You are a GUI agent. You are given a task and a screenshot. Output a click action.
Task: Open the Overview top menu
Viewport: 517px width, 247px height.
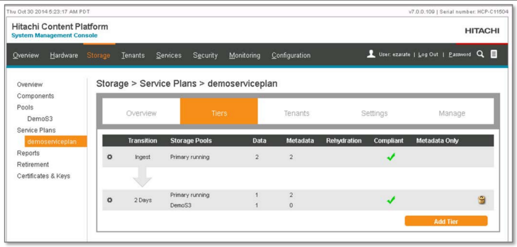26,55
